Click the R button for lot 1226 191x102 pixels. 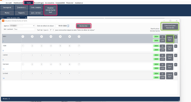click(x=176, y=46)
